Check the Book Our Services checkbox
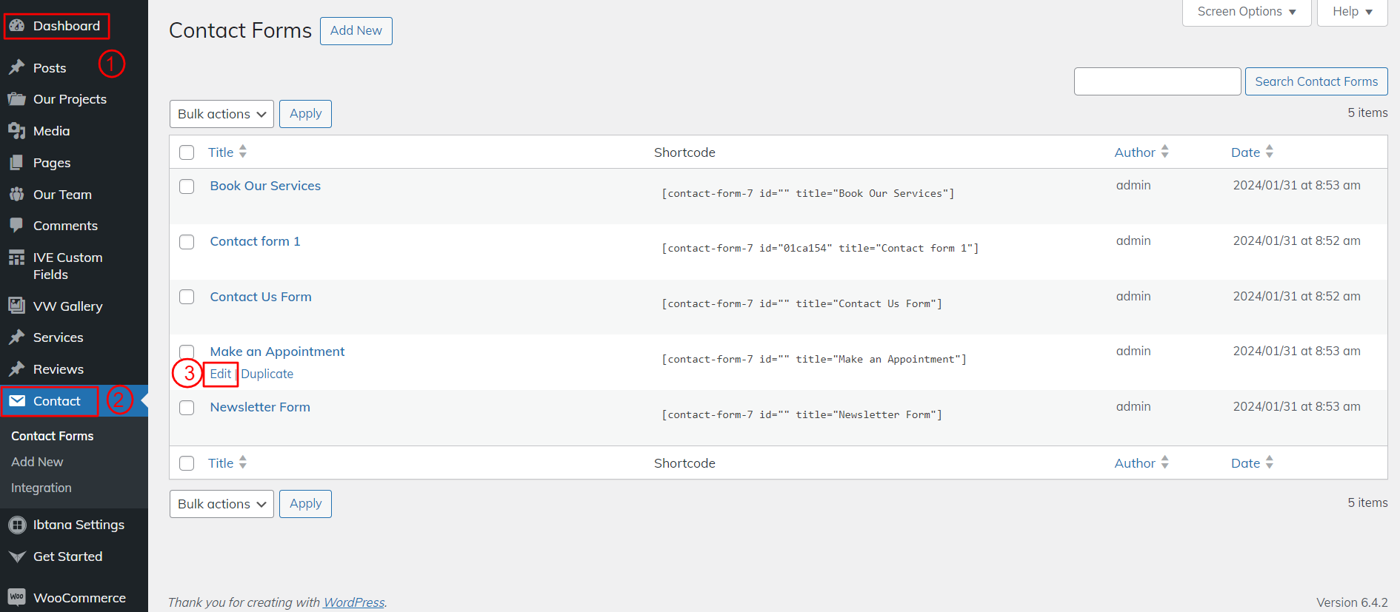This screenshot has height=612, width=1400. [187, 186]
